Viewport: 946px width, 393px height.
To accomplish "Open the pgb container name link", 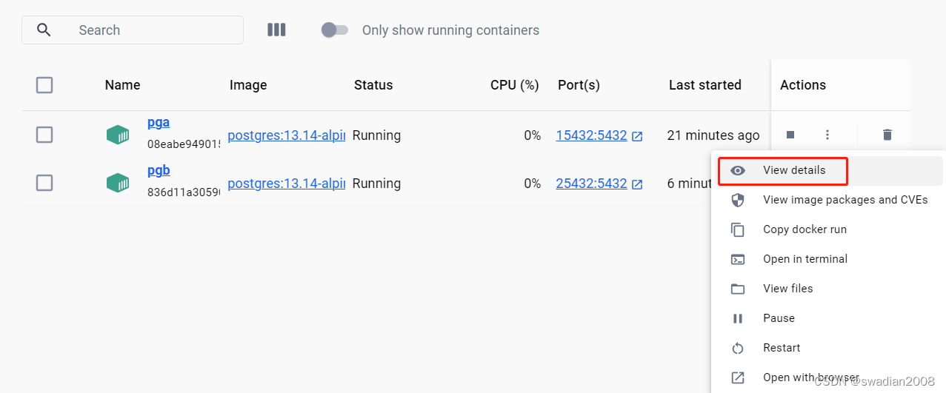I will point(159,170).
